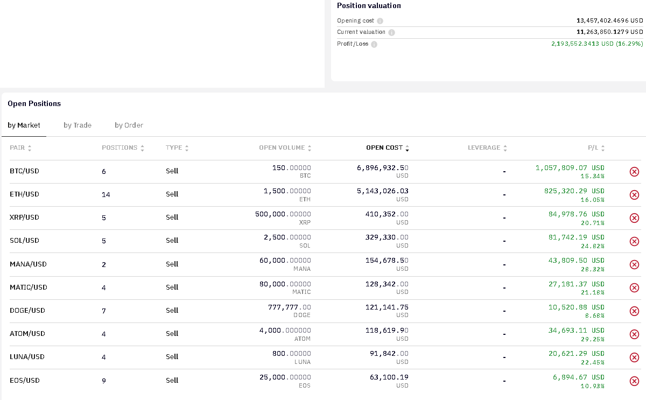Screen dimensions: 646x400
Task: Open the MANA/USD pair row
Action: 323,264
